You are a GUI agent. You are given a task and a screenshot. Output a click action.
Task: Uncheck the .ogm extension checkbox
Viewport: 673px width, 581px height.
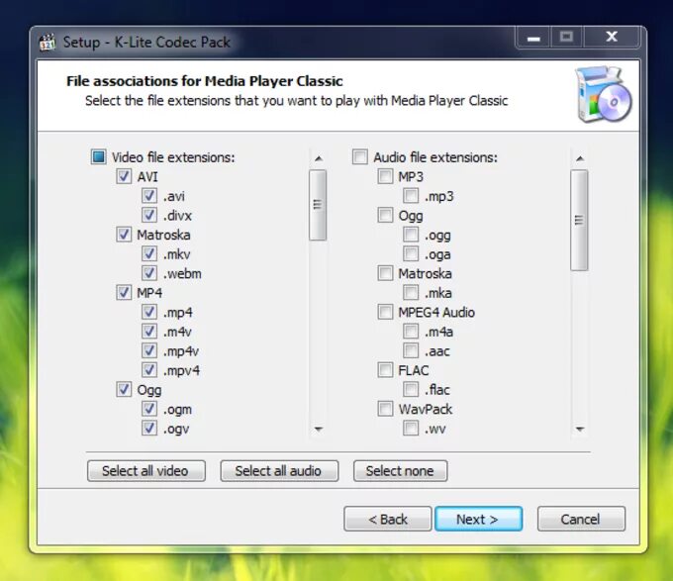(x=149, y=409)
